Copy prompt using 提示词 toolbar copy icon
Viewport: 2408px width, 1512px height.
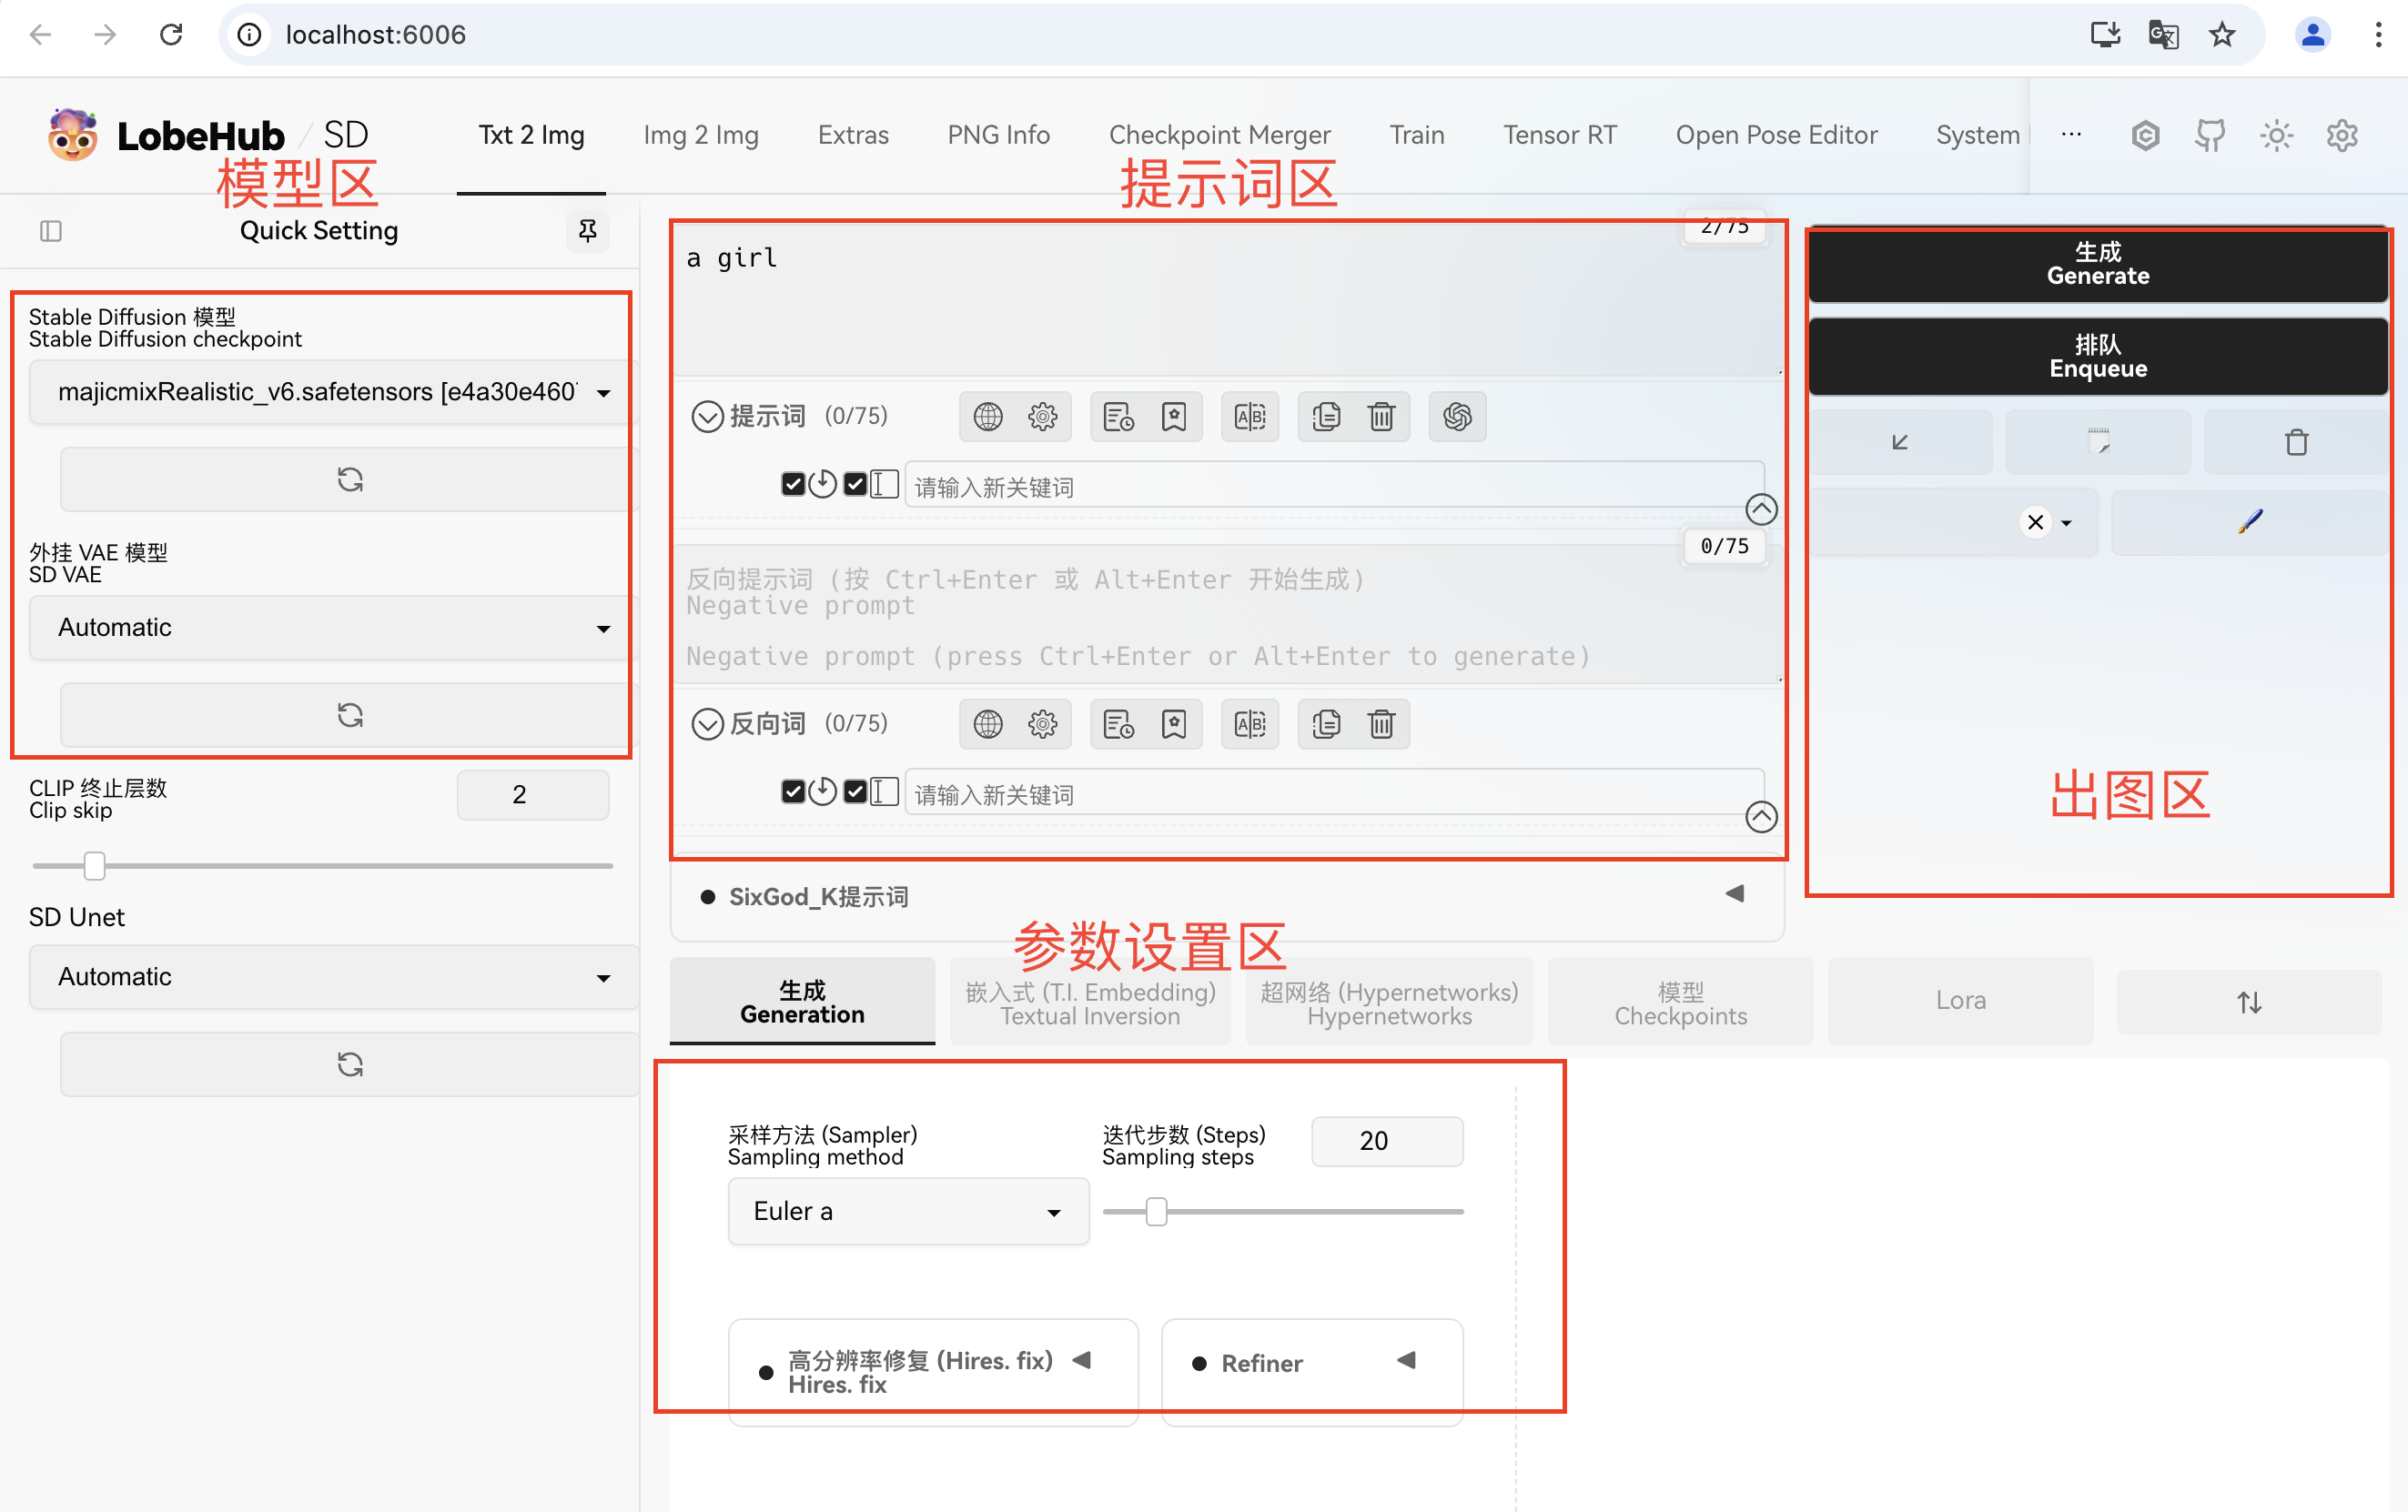tap(1326, 417)
